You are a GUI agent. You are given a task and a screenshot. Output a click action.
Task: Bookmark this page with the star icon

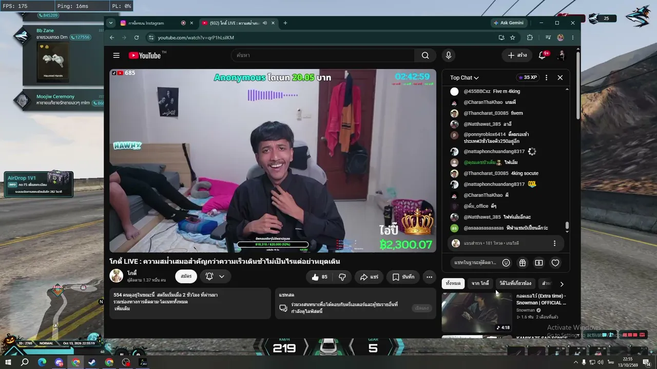coord(512,37)
